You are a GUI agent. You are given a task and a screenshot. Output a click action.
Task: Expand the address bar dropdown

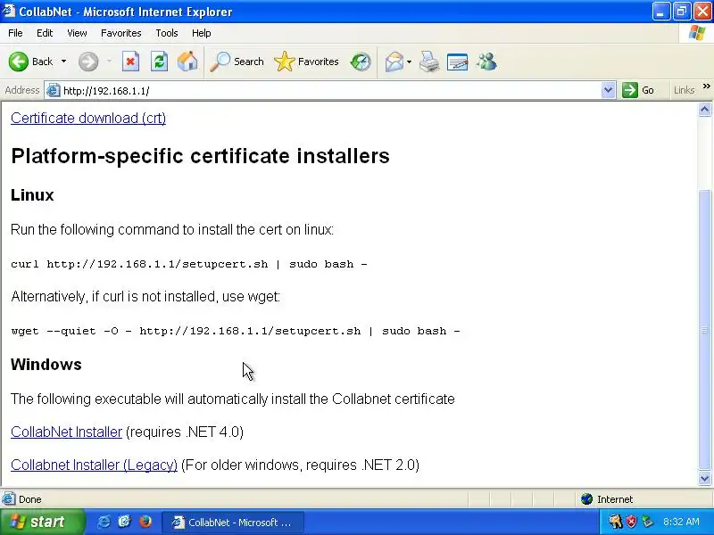608,90
